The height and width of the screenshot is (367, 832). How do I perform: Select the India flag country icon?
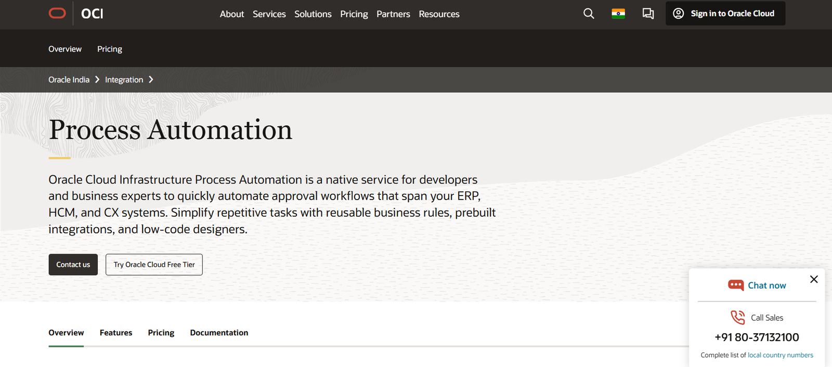click(x=618, y=14)
